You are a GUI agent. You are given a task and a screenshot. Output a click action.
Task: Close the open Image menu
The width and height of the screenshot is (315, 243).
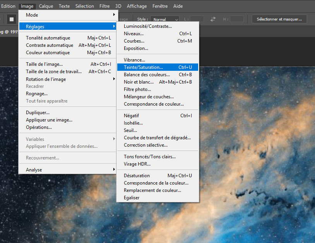[x=27, y=6]
